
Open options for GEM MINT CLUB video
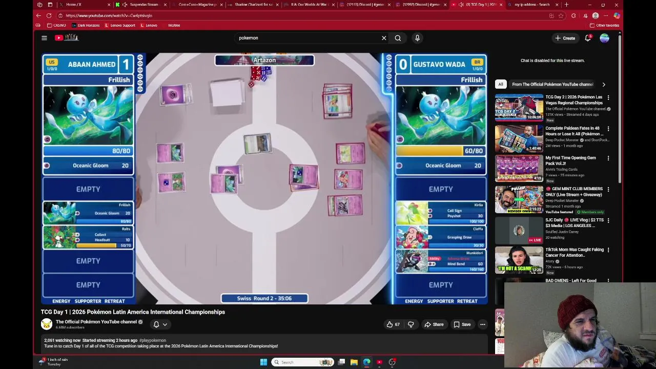[608, 189]
